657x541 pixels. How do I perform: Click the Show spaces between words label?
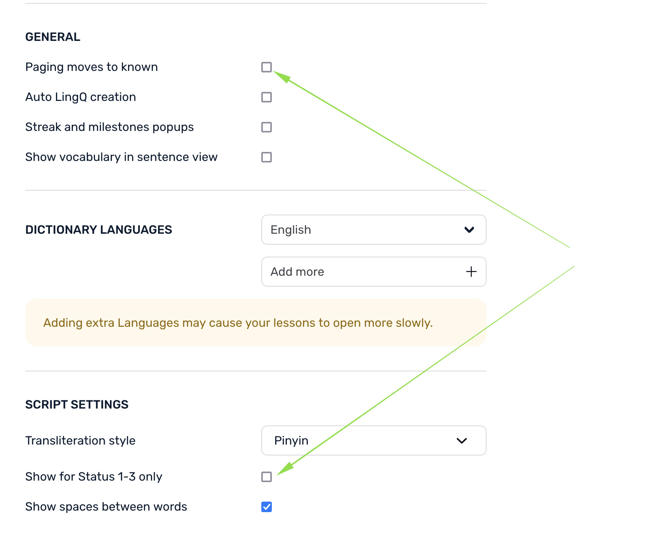pos(106,507)
